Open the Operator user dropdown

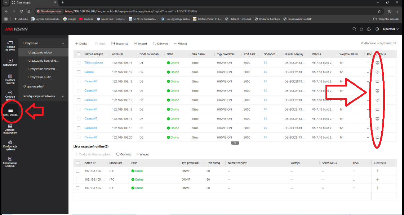(390, 29)
